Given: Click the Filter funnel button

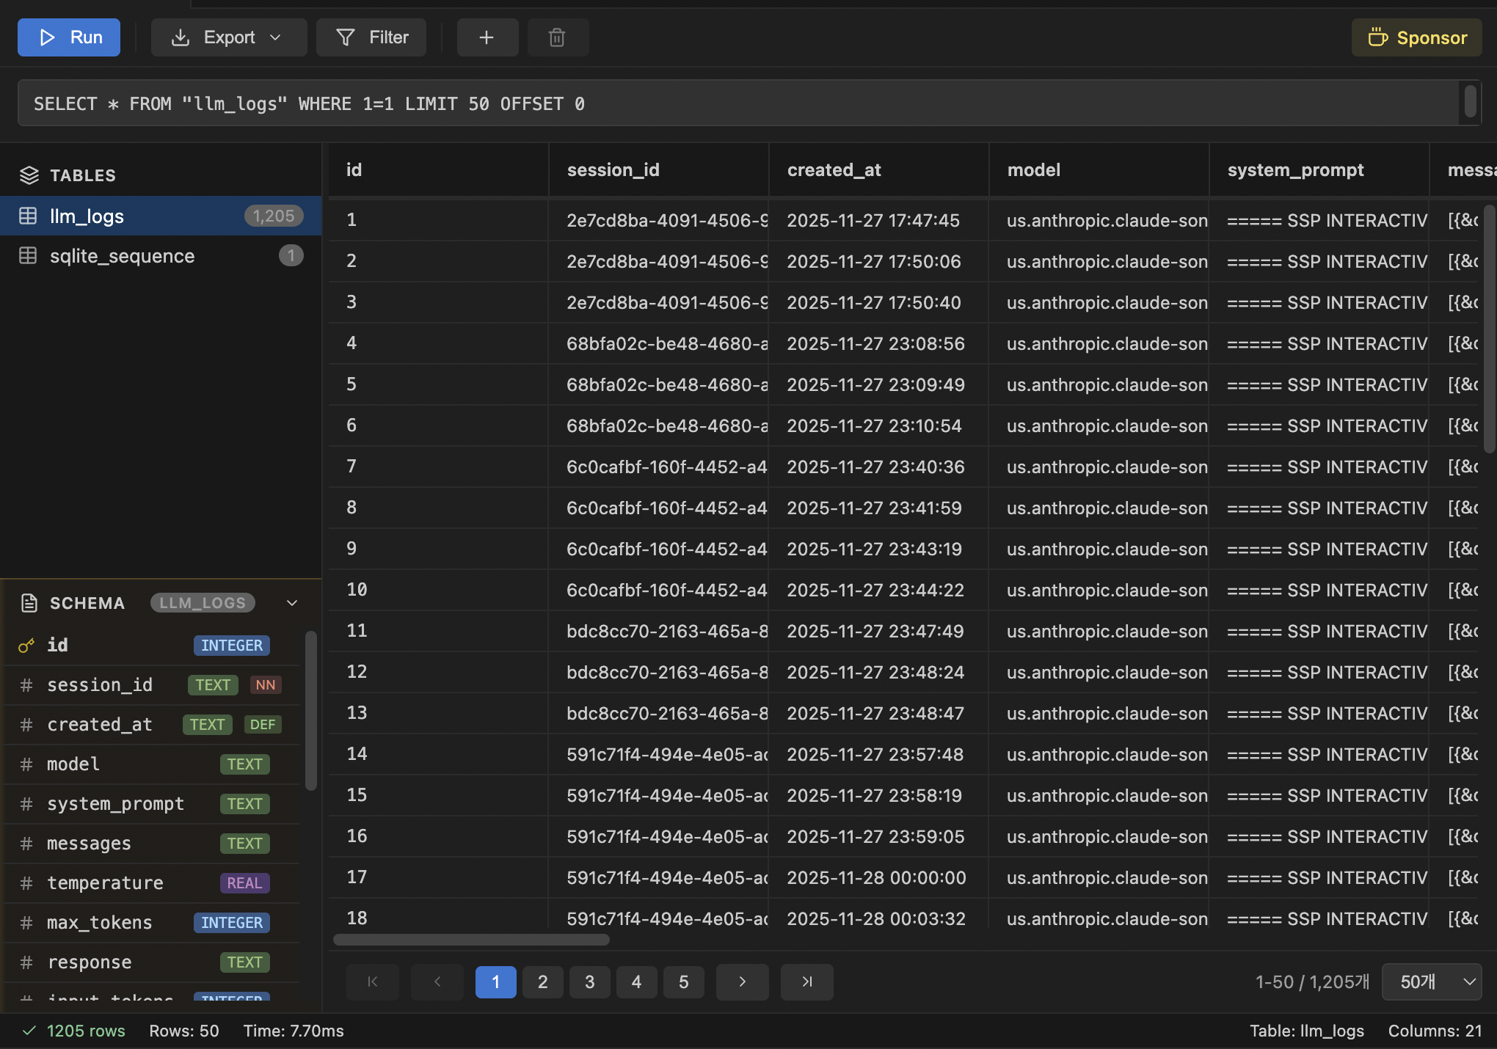Looking at the screenshot, I should click(x=371, y=37).
